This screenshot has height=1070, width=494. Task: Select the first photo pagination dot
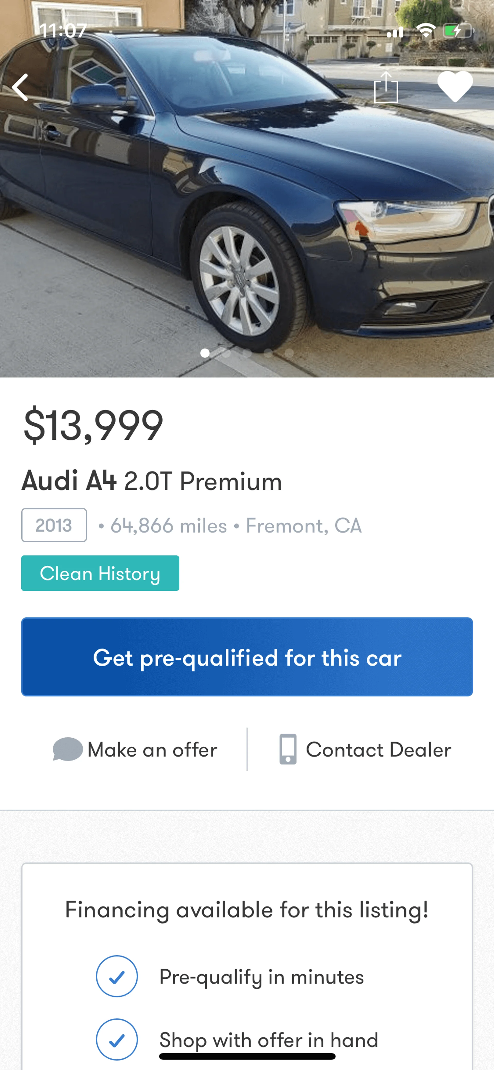click(x=205, y=353)
